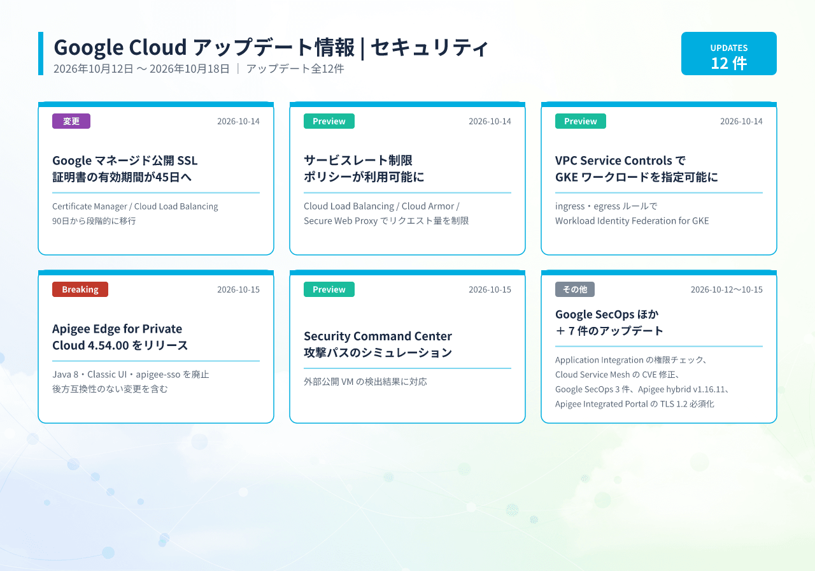The width and height of the screenshot is (815, 571).
Task: Open the Google SecOps ほか +7件のアップデート title
Action: [x=609, y=322]
